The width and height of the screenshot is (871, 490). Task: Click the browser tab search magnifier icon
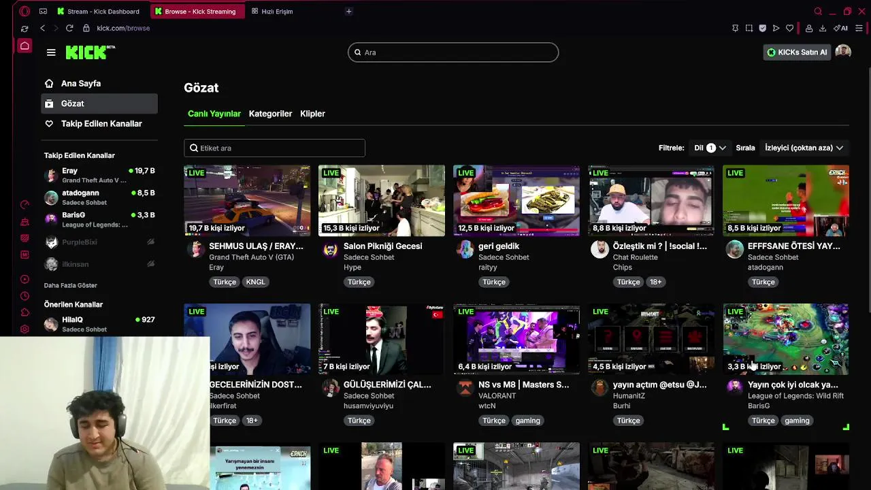point(818,11)
